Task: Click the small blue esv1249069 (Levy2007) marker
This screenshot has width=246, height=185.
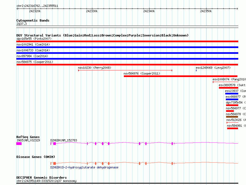Action: (x=196, y=70)
